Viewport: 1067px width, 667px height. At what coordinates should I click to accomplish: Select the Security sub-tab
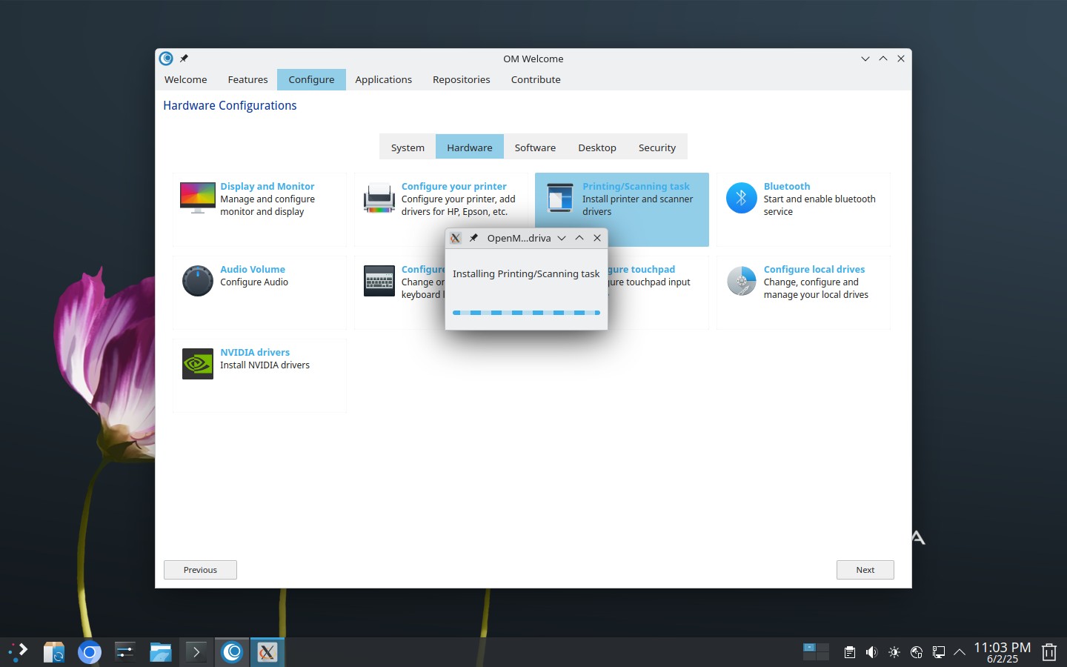[657, 147]
